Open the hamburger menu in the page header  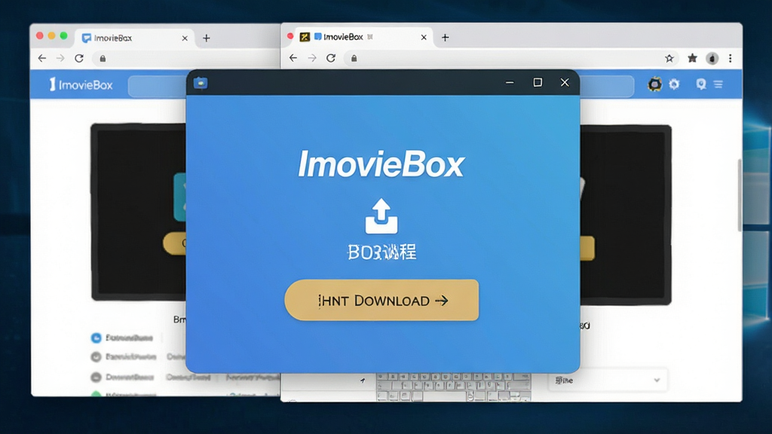click(718, 84)
